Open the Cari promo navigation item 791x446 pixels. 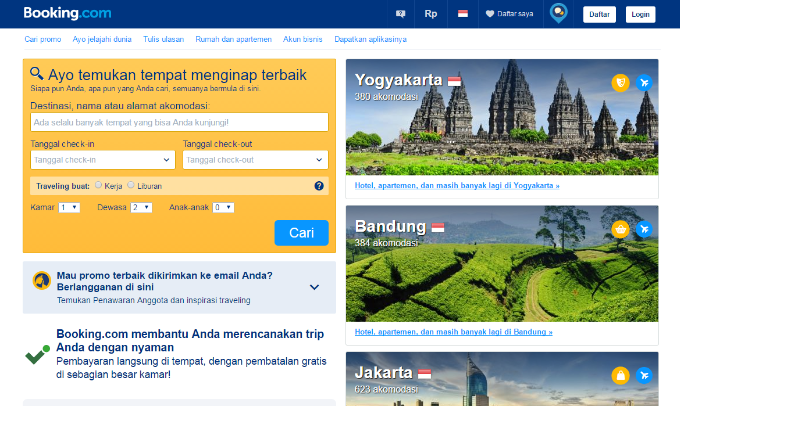click(42, 39)
